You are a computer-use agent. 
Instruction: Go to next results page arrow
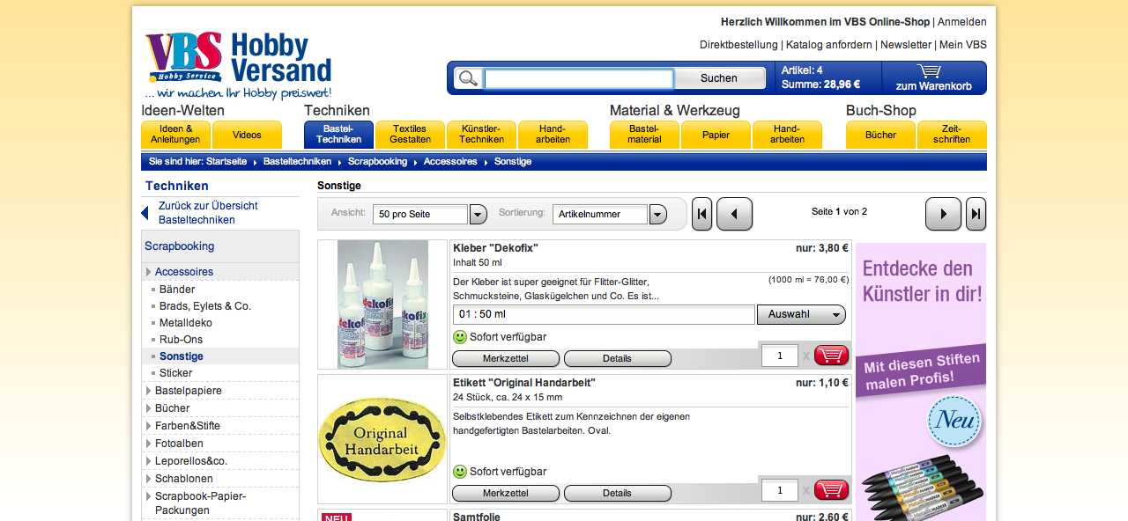pyautogui.click(x=943, y=214)
